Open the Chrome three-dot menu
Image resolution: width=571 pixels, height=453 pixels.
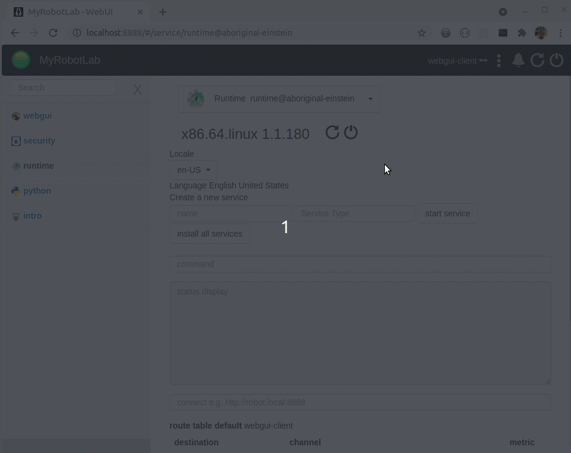pyautogui.click(x=560, y=33)
